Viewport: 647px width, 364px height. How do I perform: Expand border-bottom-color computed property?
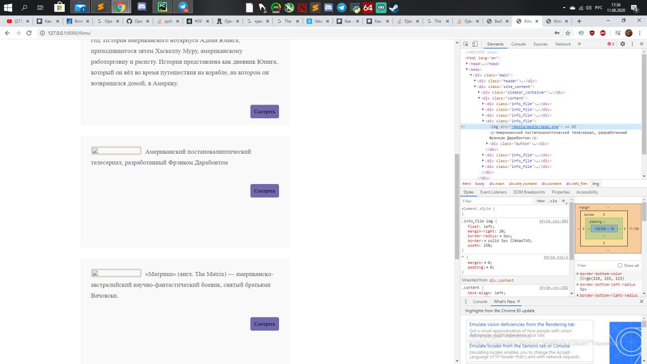click(578, 274)
